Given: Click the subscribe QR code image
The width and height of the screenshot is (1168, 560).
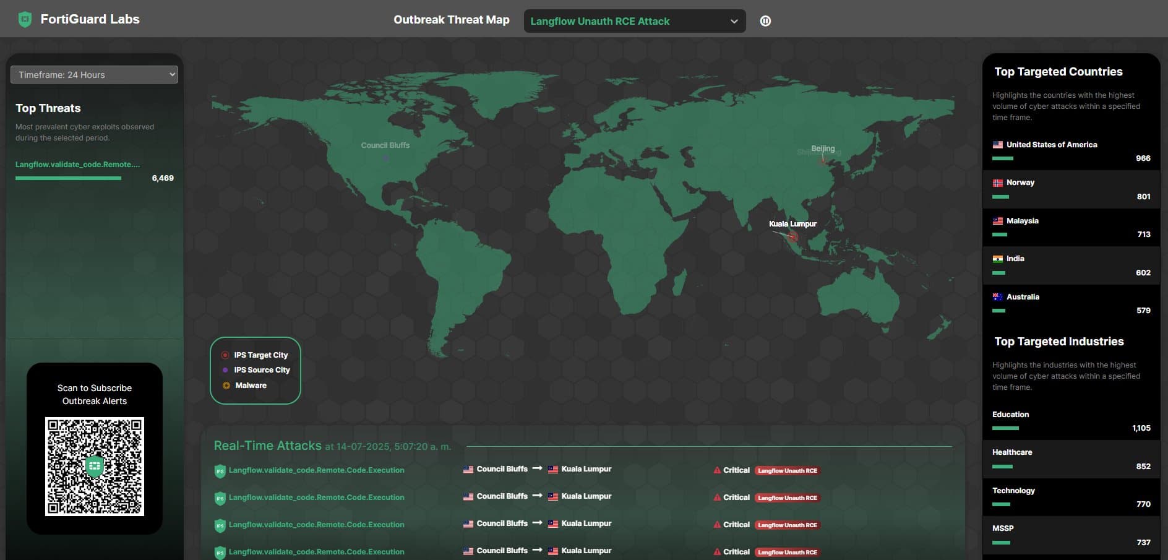Looking at the screenshot, I should [95, 467].
